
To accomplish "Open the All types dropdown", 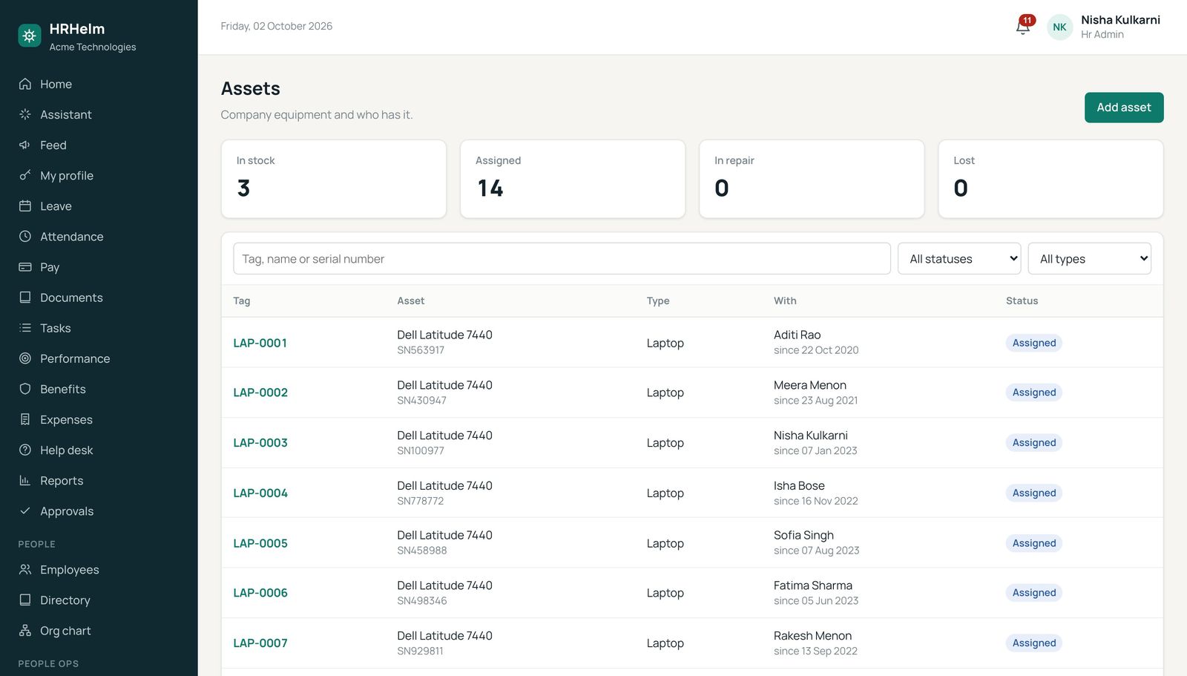I will pos(1089,258).
